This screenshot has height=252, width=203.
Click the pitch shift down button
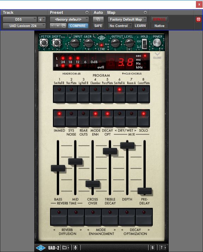point(44,43)
